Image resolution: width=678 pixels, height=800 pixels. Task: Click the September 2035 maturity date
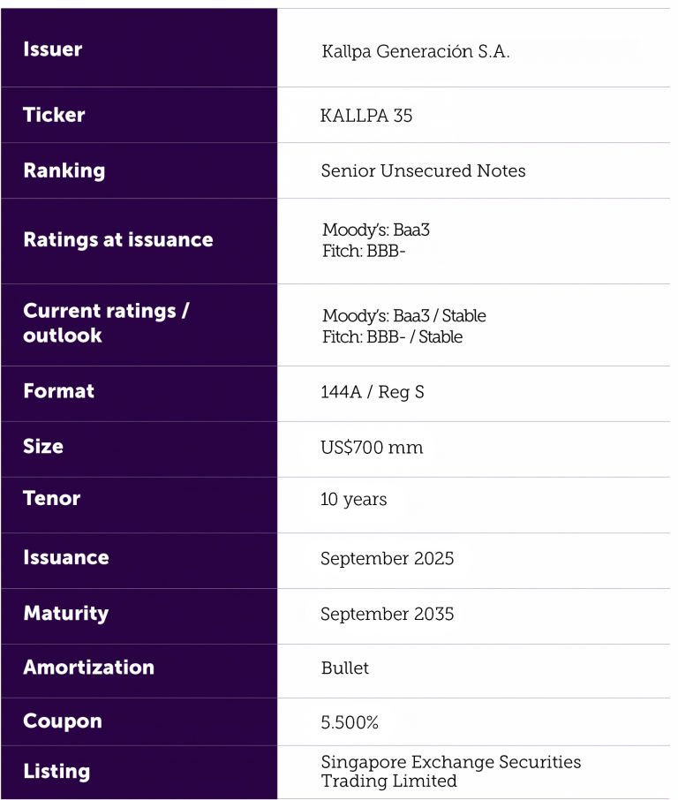point(387,614)
